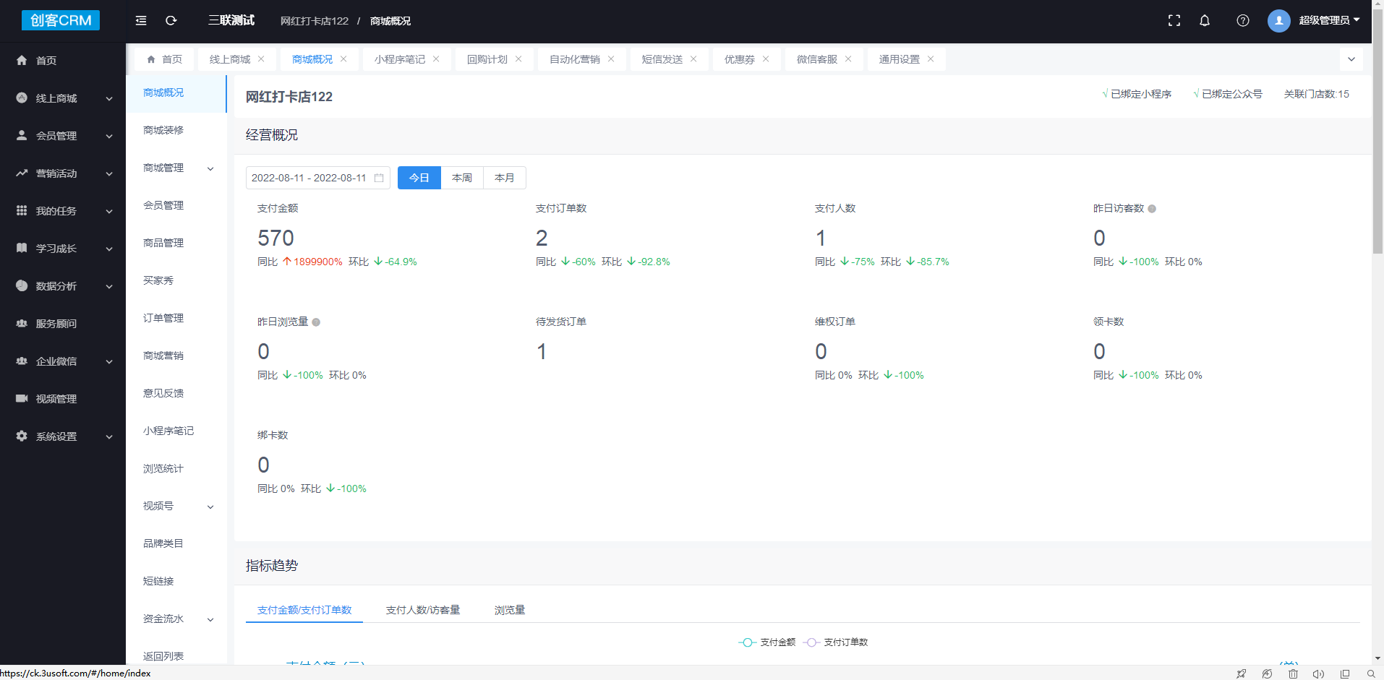Expand the 数据分析 sidebar menu

pos(109,286)
